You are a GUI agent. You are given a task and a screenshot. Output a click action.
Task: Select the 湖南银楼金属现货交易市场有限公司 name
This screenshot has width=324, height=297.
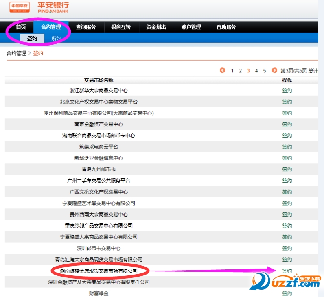point(99,271)
